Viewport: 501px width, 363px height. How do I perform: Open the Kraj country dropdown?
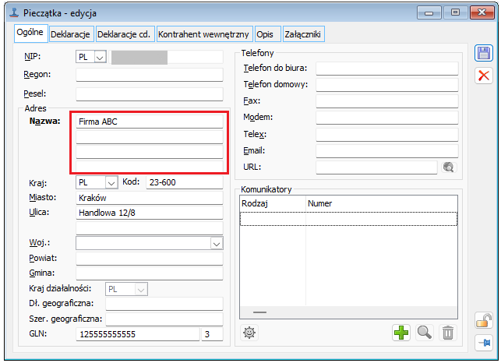point(111,182)
